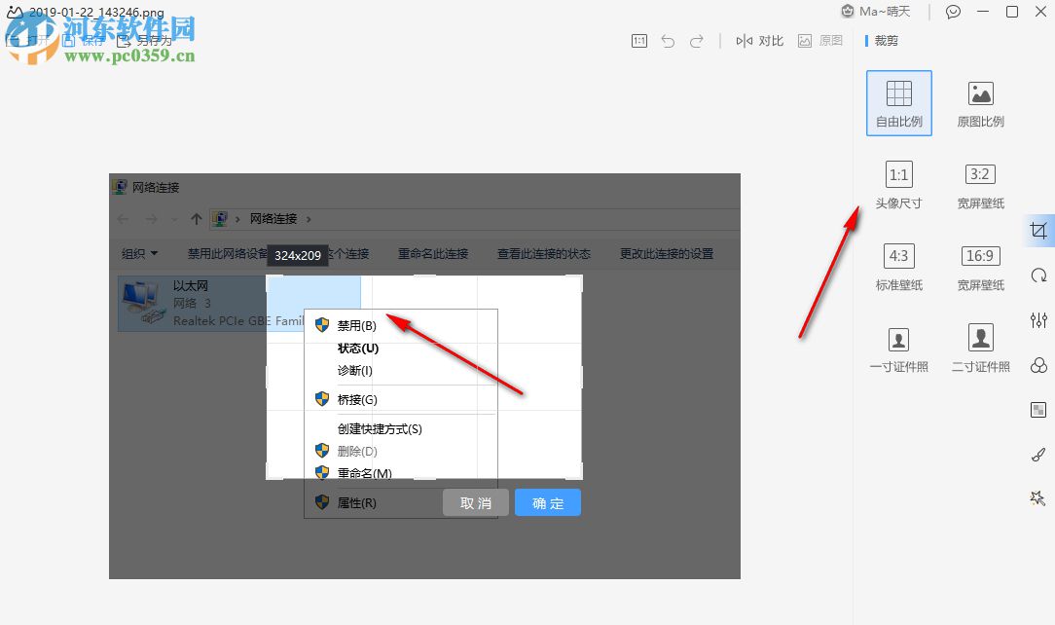
Task: Choose the 一寸证件照 crop preset
Action: (897, 349)
